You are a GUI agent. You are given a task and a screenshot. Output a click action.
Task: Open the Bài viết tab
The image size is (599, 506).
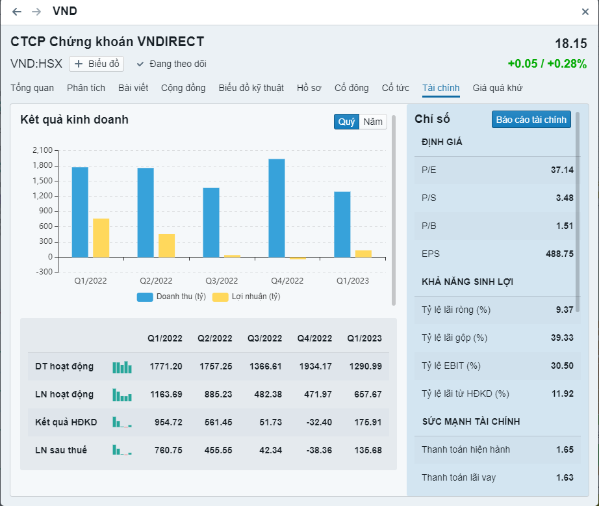tap(133, 88)
